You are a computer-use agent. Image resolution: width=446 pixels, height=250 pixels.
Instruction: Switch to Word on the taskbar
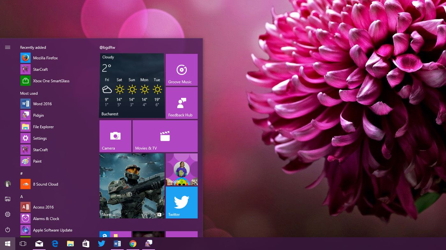click(117, 244)
